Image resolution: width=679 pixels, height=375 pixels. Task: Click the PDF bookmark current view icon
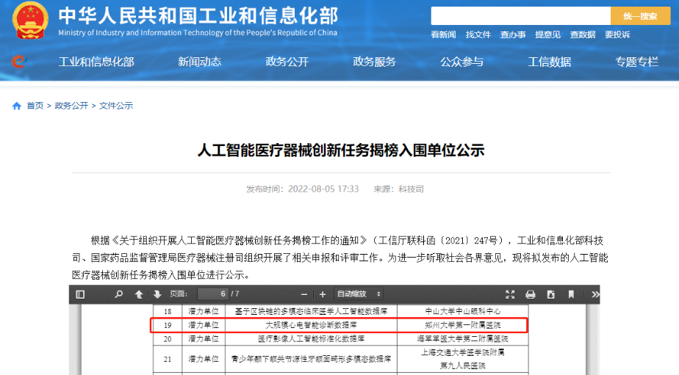[x=571, y=294]
